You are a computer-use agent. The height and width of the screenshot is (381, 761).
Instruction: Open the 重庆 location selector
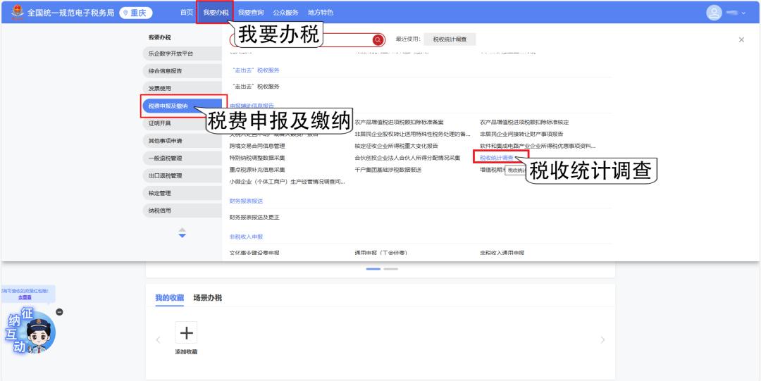pyautogui.click(x=136, y=13)
